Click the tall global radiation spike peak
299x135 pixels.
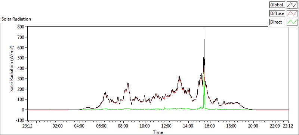pos(204,29)
